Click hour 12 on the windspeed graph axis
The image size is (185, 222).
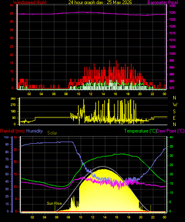(x=91, y=94)
